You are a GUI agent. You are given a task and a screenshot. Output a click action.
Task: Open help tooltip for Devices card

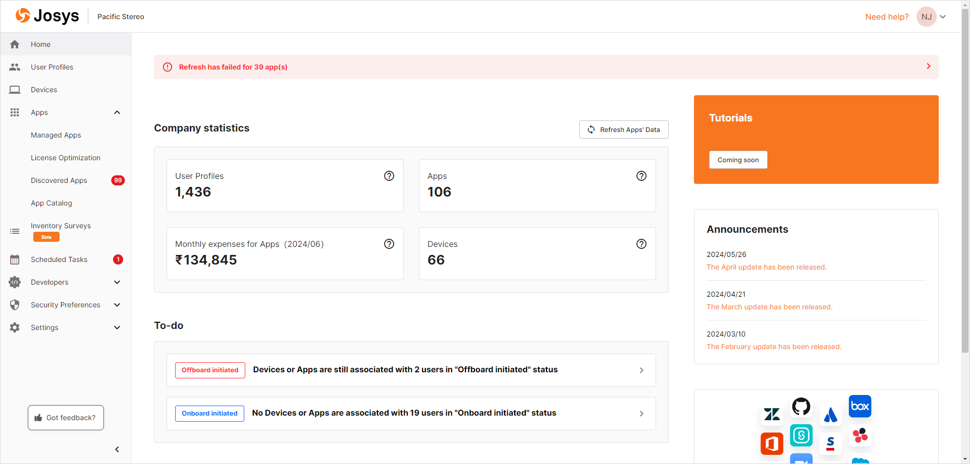point(641,244)
